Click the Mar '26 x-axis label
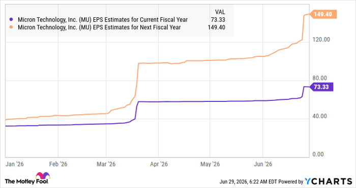Viewport: 356px width, 188px height. [x=106, y=164]
